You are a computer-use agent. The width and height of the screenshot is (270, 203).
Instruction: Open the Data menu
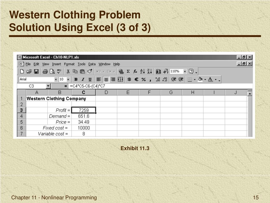tap(92, 64)
